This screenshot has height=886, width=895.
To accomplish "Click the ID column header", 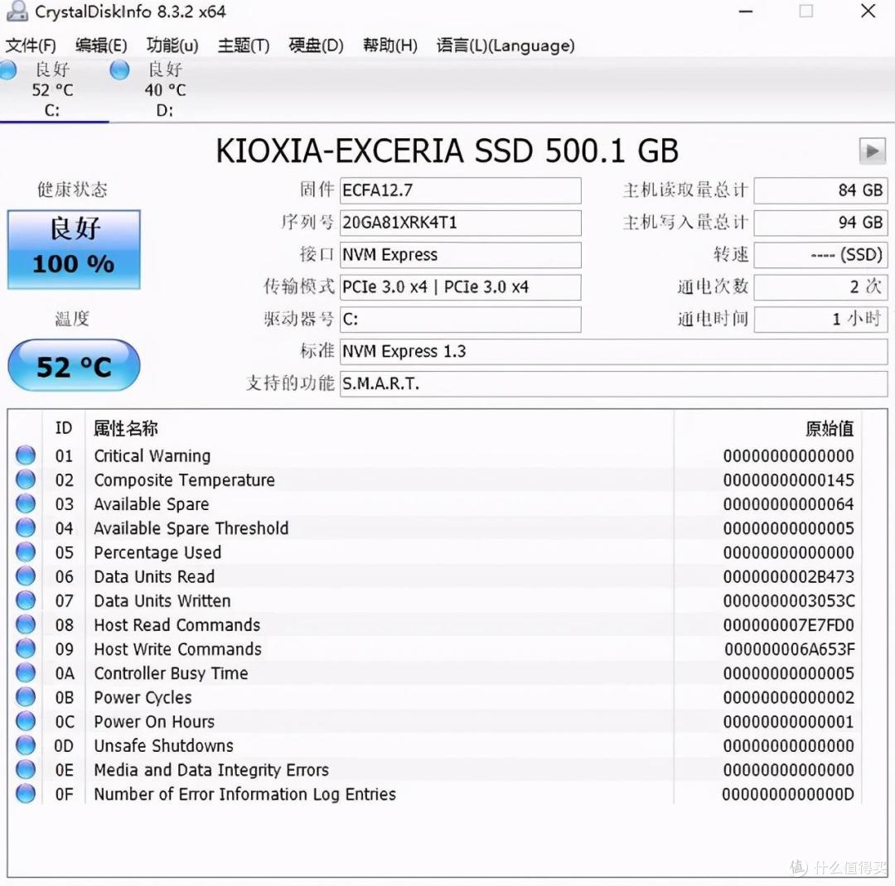I will tap(64, 428).
